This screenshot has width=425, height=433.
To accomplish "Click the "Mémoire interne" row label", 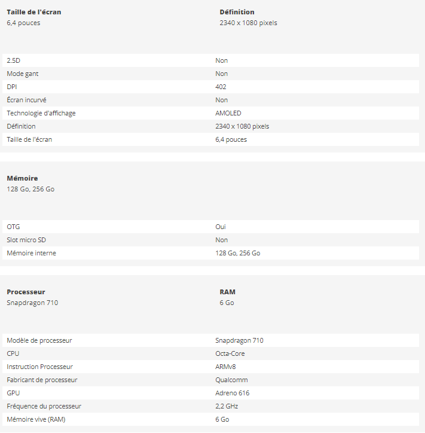I will click(x=32, y=253).
